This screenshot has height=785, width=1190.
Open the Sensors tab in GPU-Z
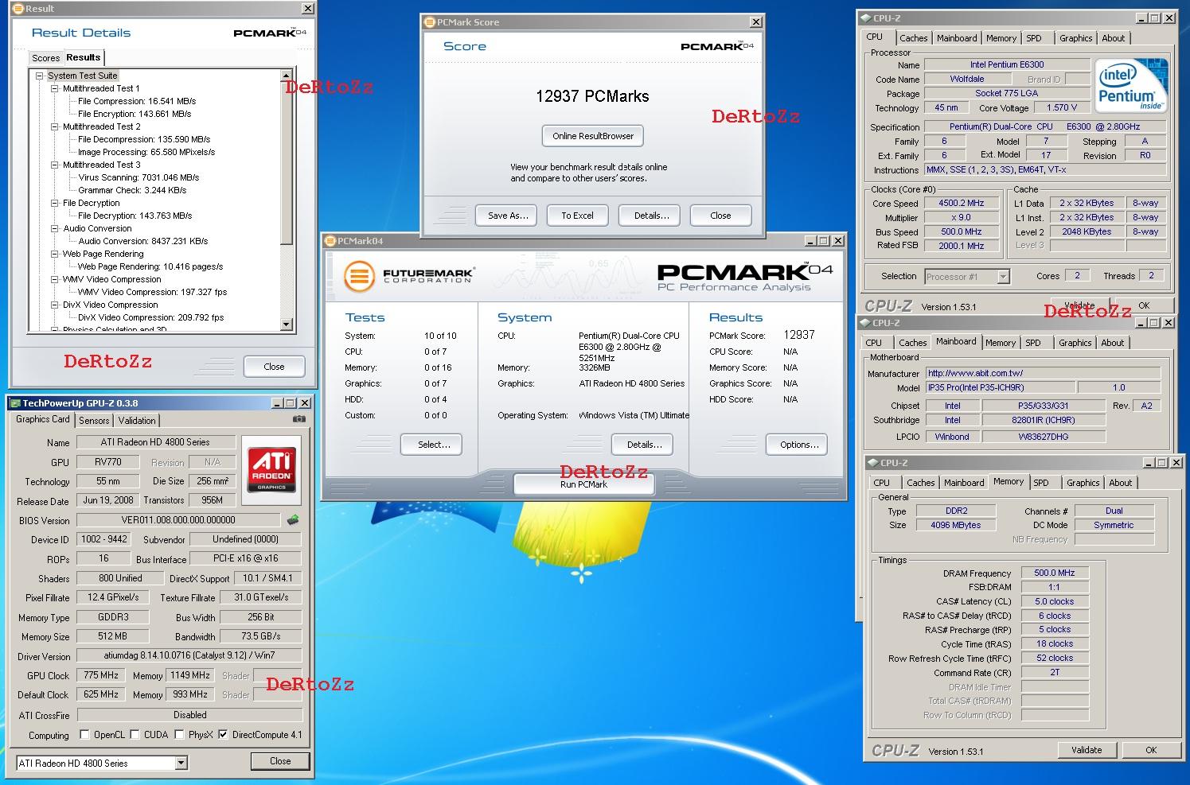pos(94,421)
